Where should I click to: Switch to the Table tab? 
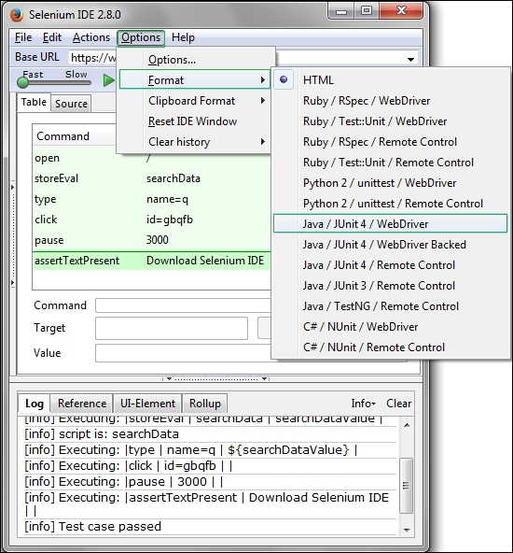click(34, 102)
